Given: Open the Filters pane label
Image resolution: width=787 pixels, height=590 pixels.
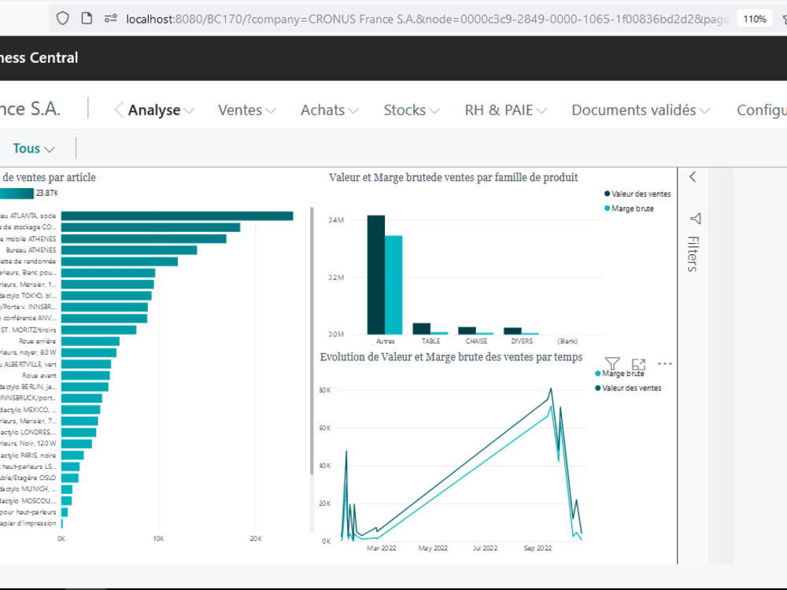Looking at the screenshot, I should click(693, 254).
